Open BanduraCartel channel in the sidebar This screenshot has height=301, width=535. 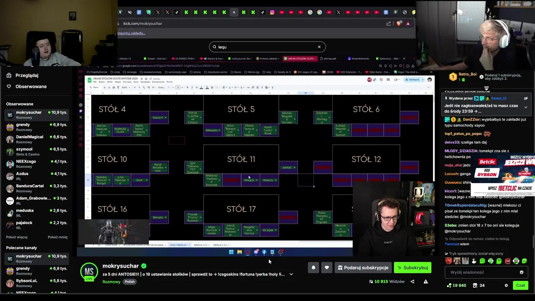tap(37, 188)
